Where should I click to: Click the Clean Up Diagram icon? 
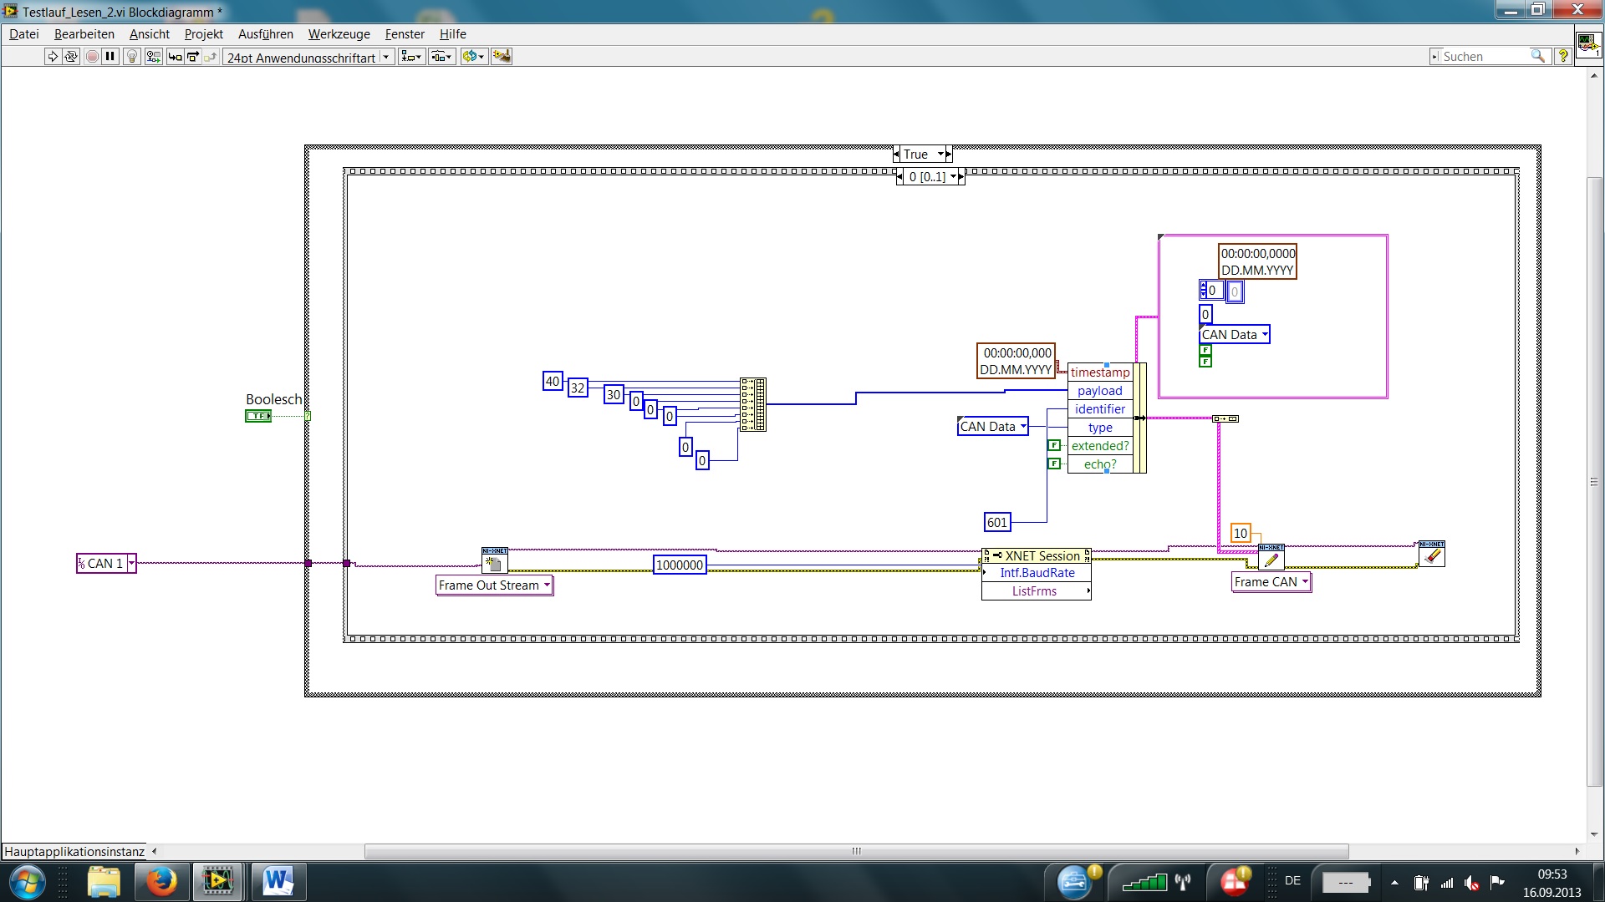[502, 57]
